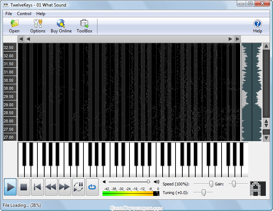273x211 pixels.
Task: Close the TwelveKeys window
Action: click(262, 4)
